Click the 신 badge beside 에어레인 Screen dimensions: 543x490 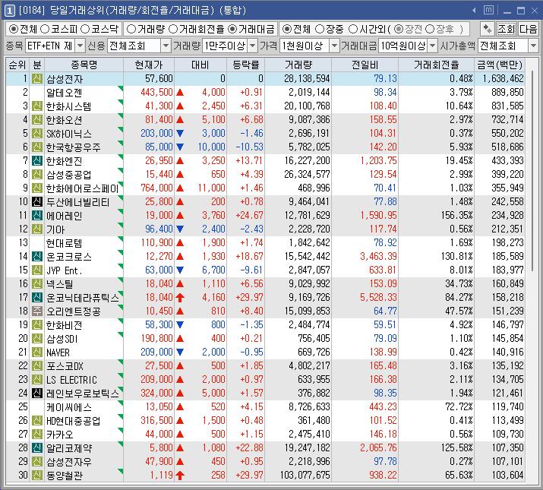pos(37,216)
